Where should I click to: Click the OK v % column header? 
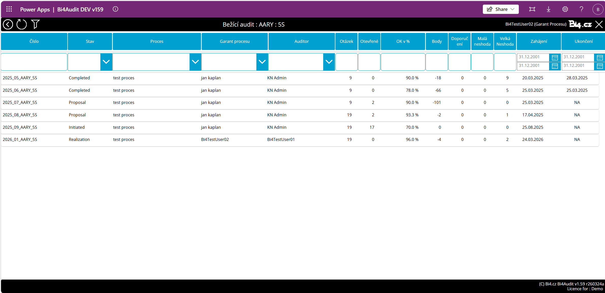pos(403,41)
